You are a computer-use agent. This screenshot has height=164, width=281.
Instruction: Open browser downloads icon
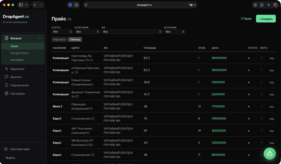(x=255, y=5)
